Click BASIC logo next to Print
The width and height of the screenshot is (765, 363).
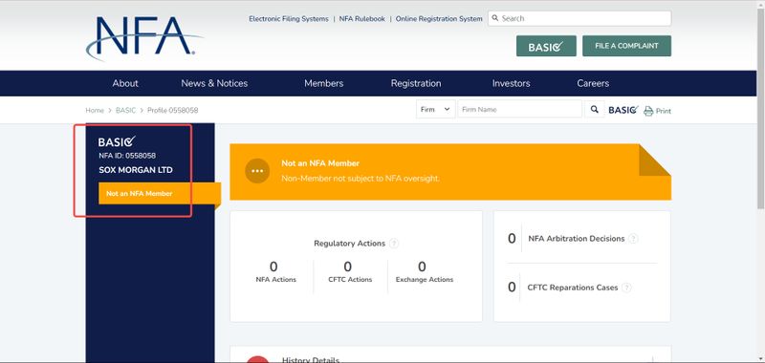click(x=623, y=110)
